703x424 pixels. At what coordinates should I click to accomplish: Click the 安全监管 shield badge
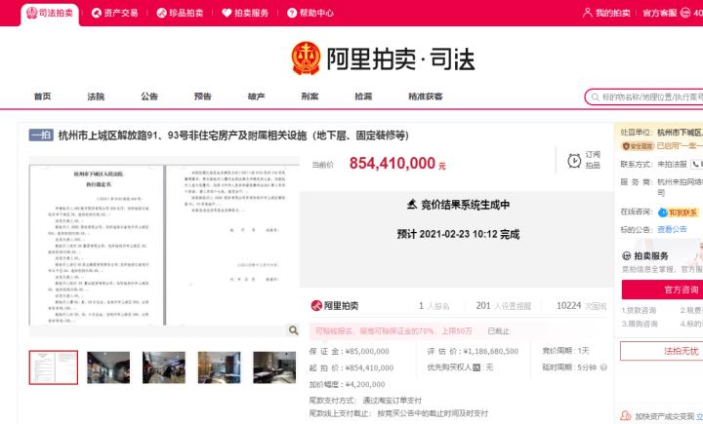click(x=638, y=146)
